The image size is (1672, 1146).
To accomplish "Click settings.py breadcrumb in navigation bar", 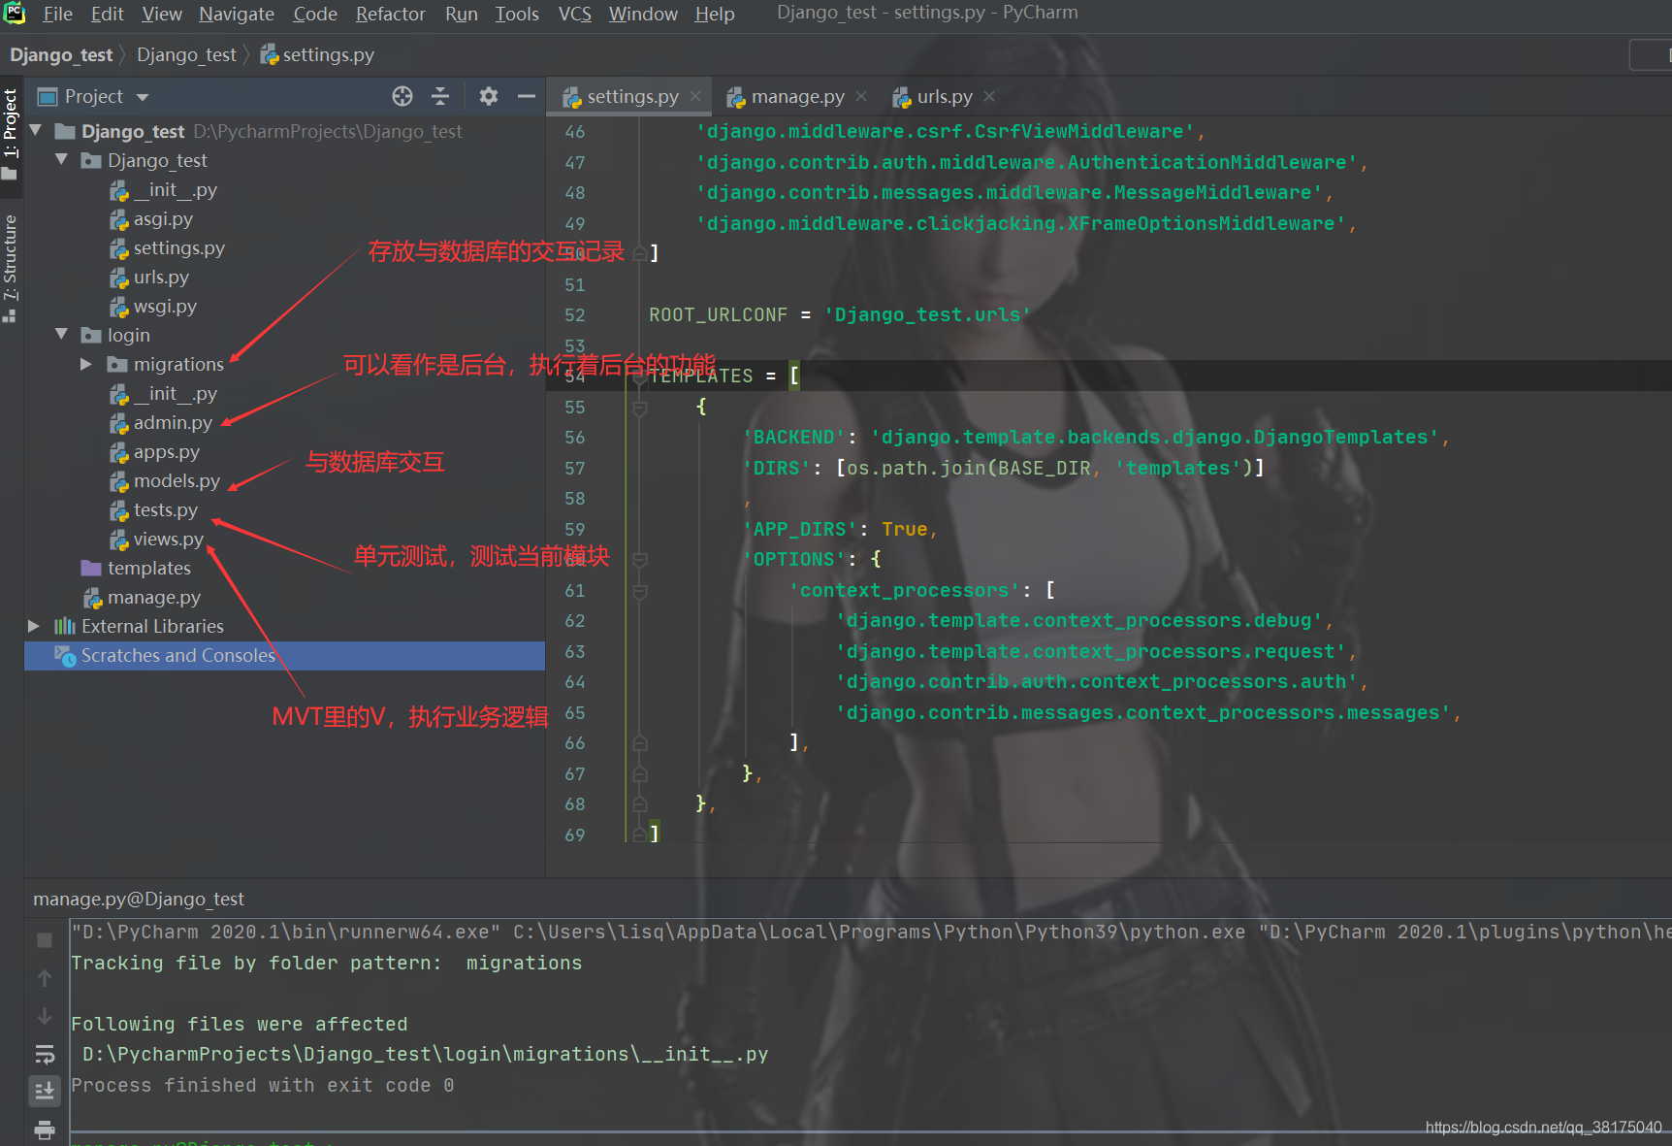I will coord(317,55).
